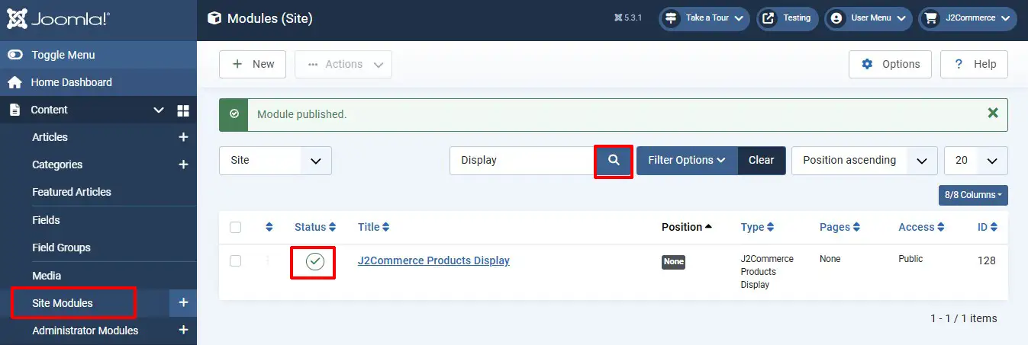Sort by Access column

click(921, 227)
